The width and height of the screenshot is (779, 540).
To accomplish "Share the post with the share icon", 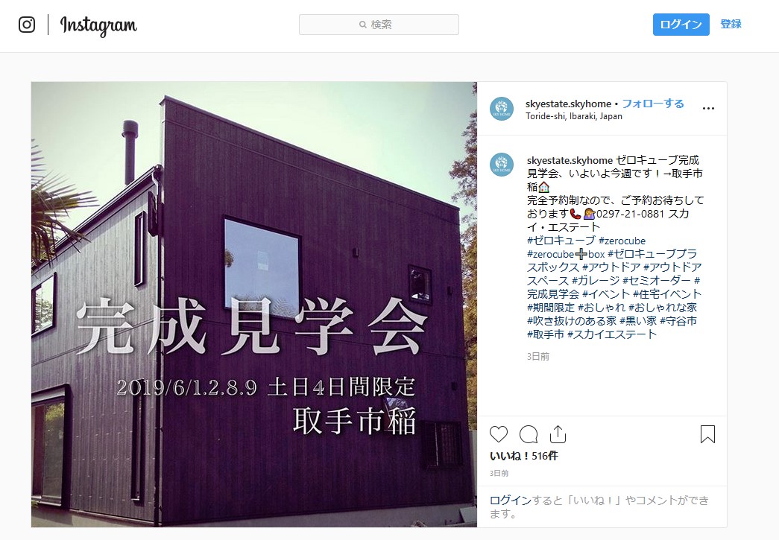I will [558, 434].
